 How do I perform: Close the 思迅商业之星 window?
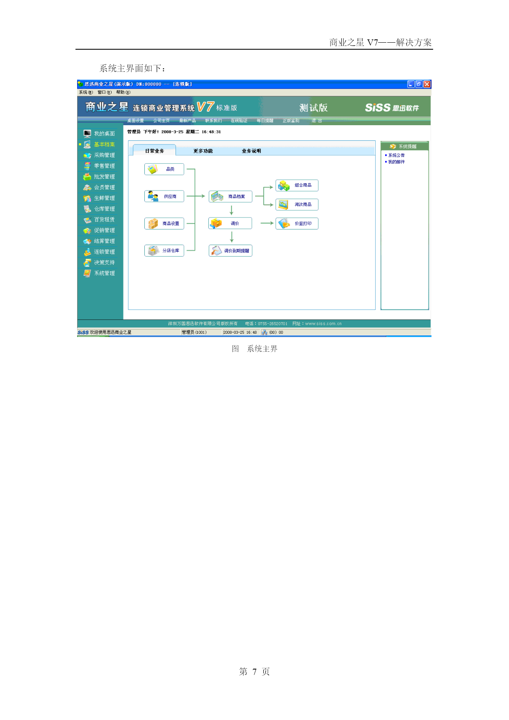(427, 84)
